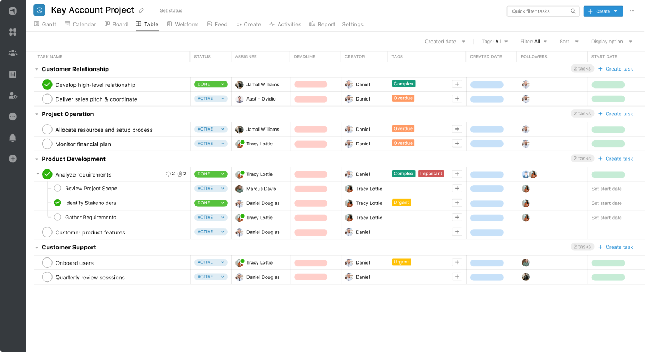Select the team members icon in the sidebar
The width and height of the screenshot is (645, 352).
coord(12,53)
